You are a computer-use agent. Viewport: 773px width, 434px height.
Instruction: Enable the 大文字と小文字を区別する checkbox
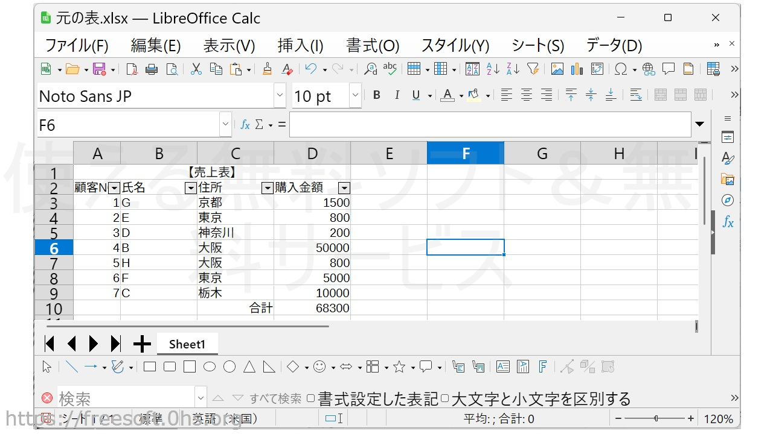click(x=444, y=398)
